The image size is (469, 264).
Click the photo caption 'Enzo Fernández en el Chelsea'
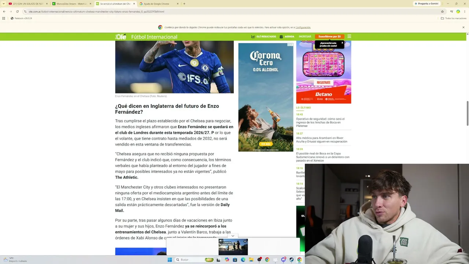(141, 96)
